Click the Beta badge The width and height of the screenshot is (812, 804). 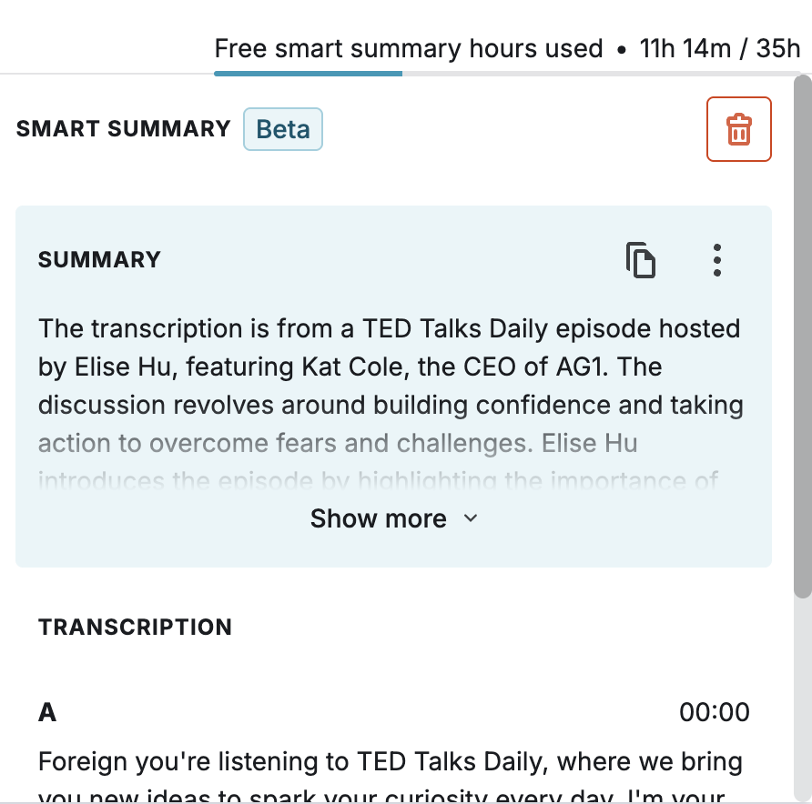click(x=283, y=129)
